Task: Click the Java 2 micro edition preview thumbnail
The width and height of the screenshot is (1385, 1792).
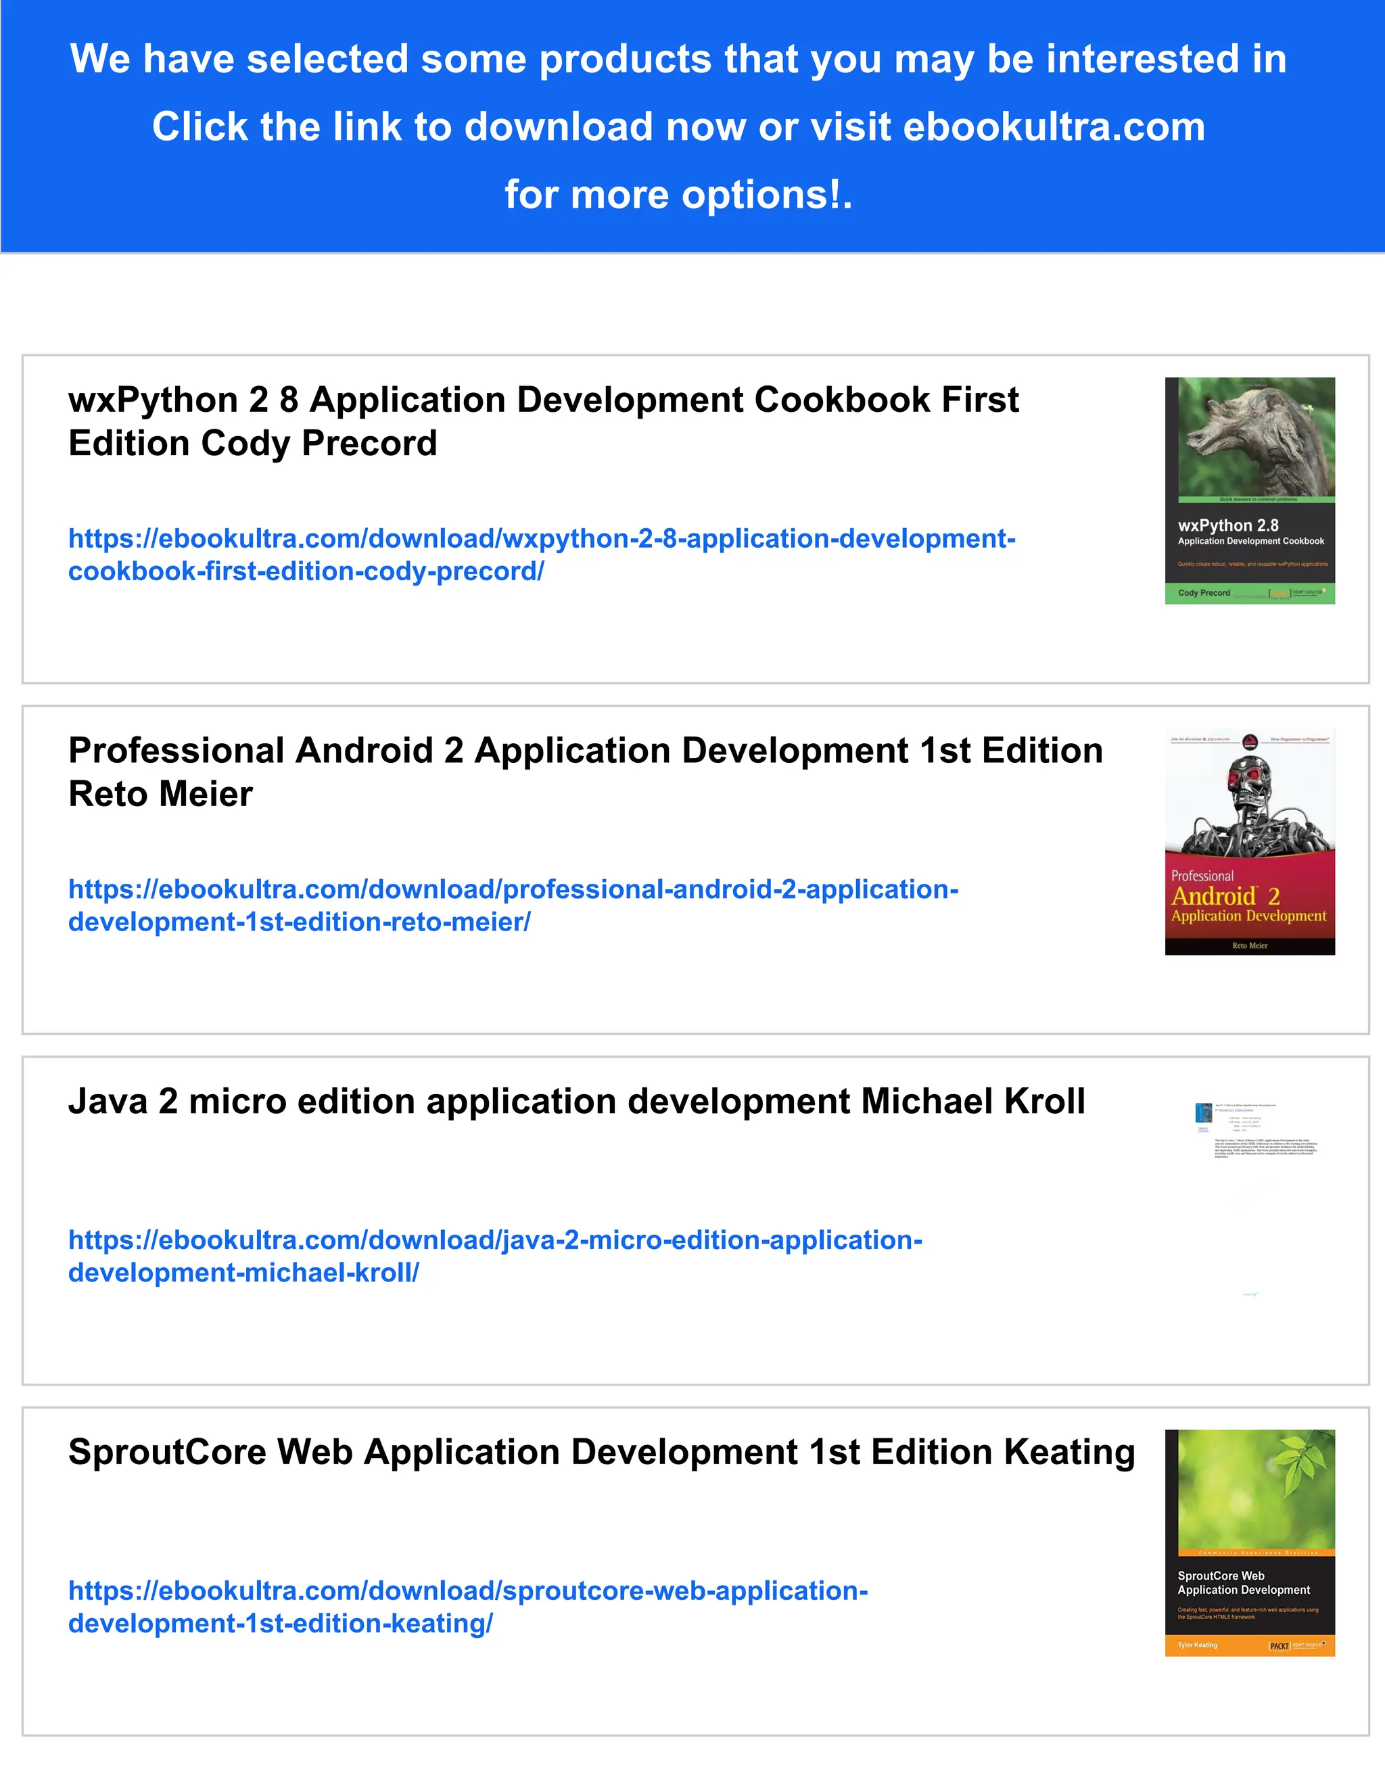Action: point(1250,1192)
